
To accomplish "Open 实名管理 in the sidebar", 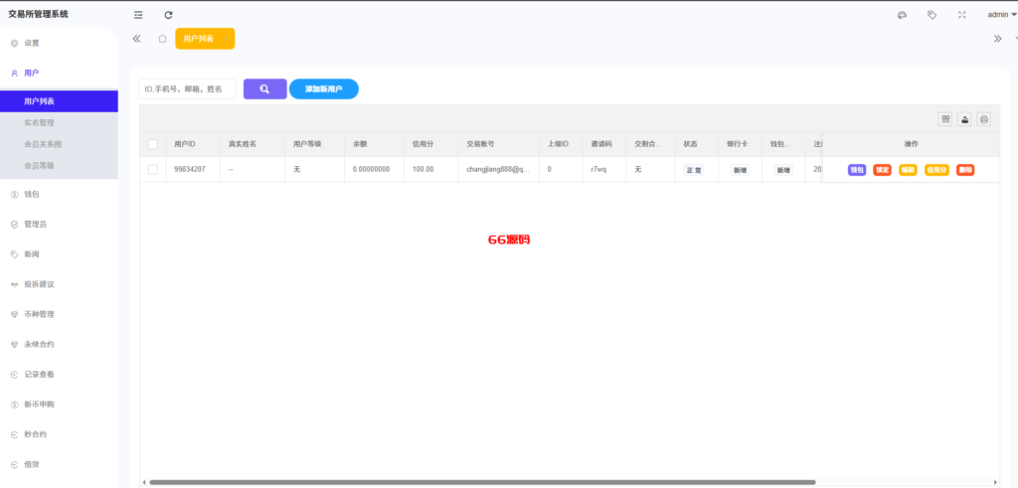I will (x=59, y=122).
